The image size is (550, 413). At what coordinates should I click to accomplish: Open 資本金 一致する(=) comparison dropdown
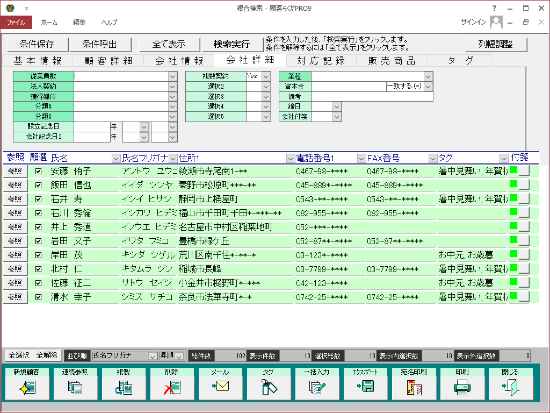(428, 87)
